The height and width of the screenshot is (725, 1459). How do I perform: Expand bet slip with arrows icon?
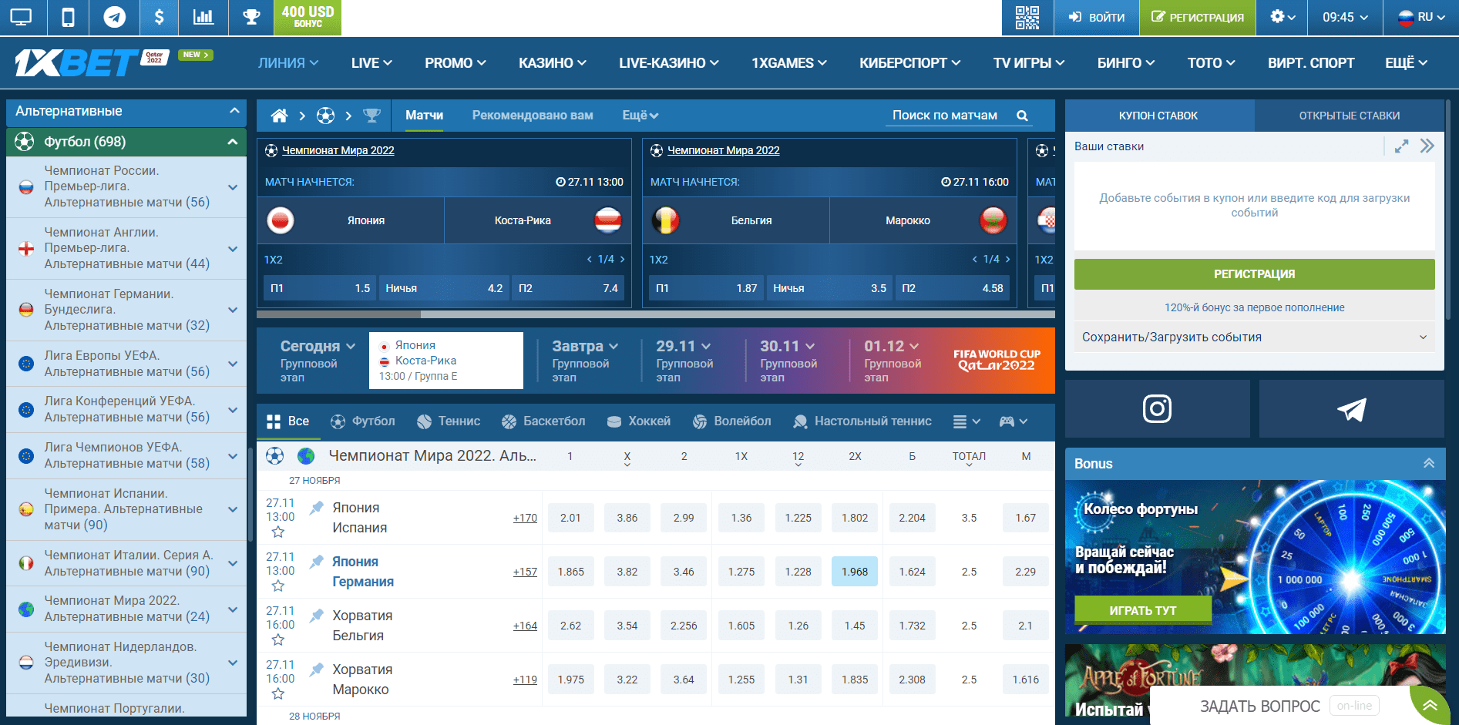coord(1402,146)
